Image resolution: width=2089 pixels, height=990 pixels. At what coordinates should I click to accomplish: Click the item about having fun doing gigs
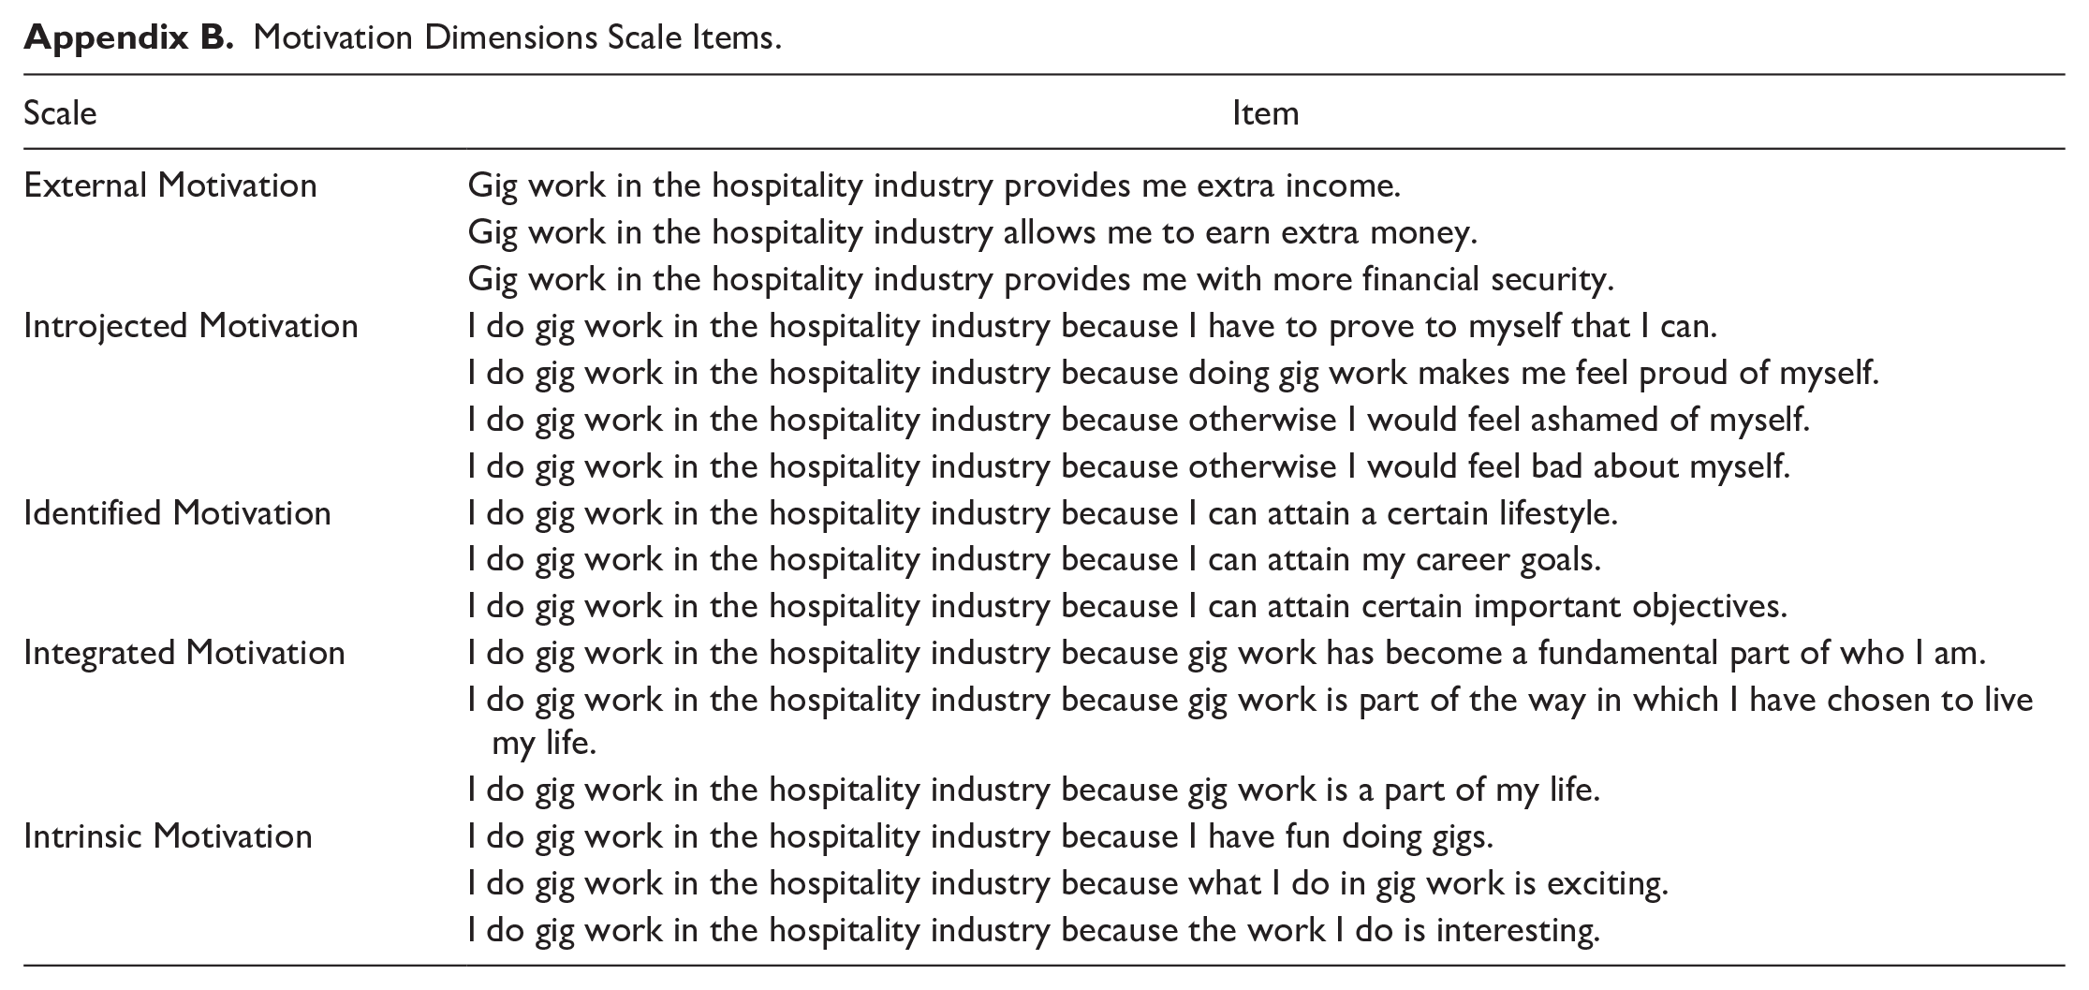pos(980,836)
